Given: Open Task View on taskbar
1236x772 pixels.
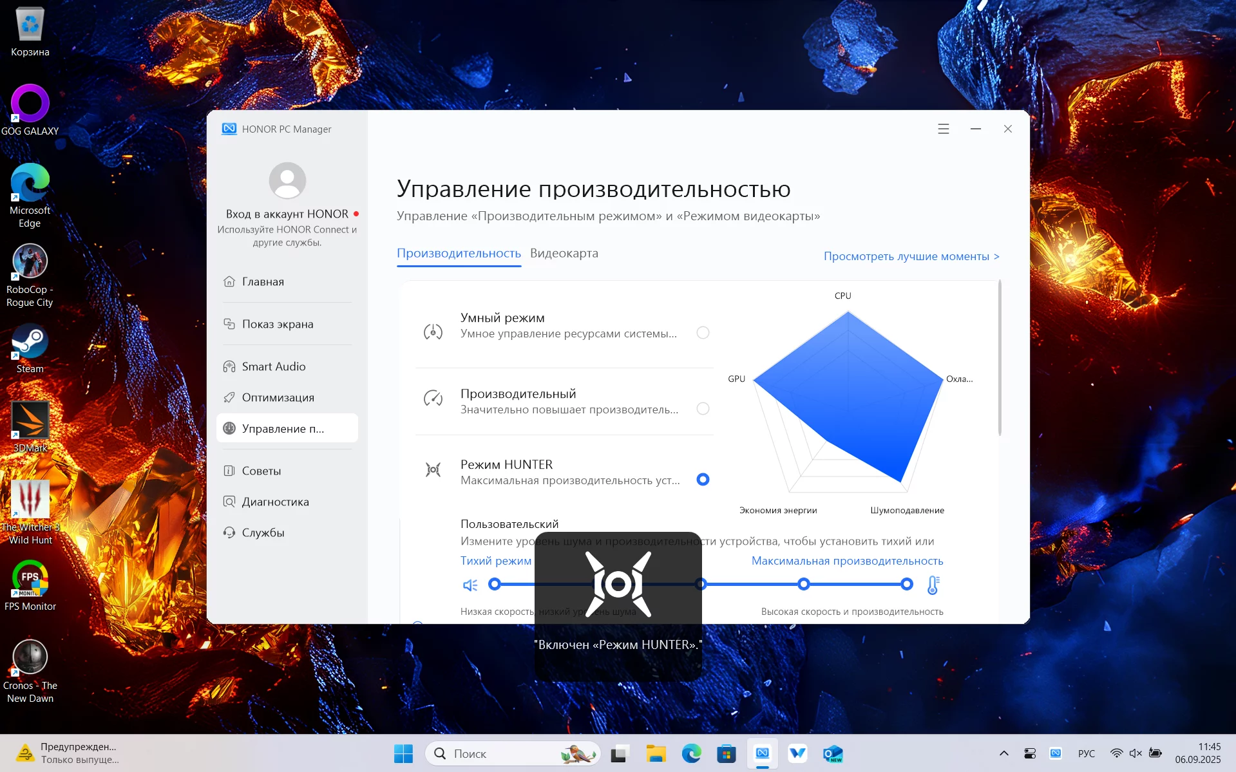Looking at the screenshot, I should pos(620,753).
